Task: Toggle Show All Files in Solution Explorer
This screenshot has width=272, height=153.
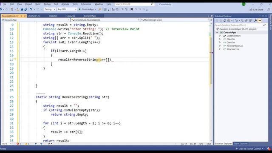Action: tap(250, 21)
